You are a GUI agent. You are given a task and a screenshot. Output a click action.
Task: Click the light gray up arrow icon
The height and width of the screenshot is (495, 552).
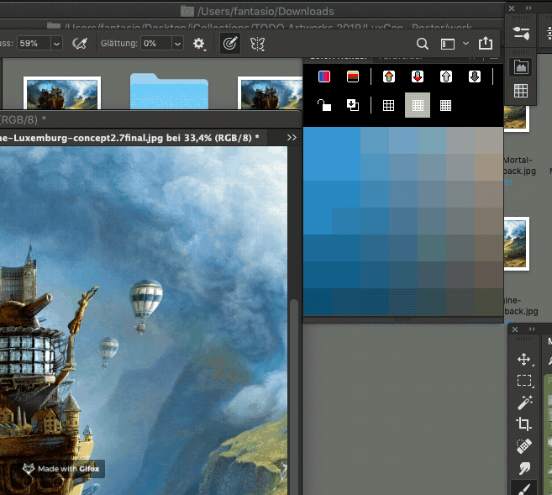coord(446,76)
